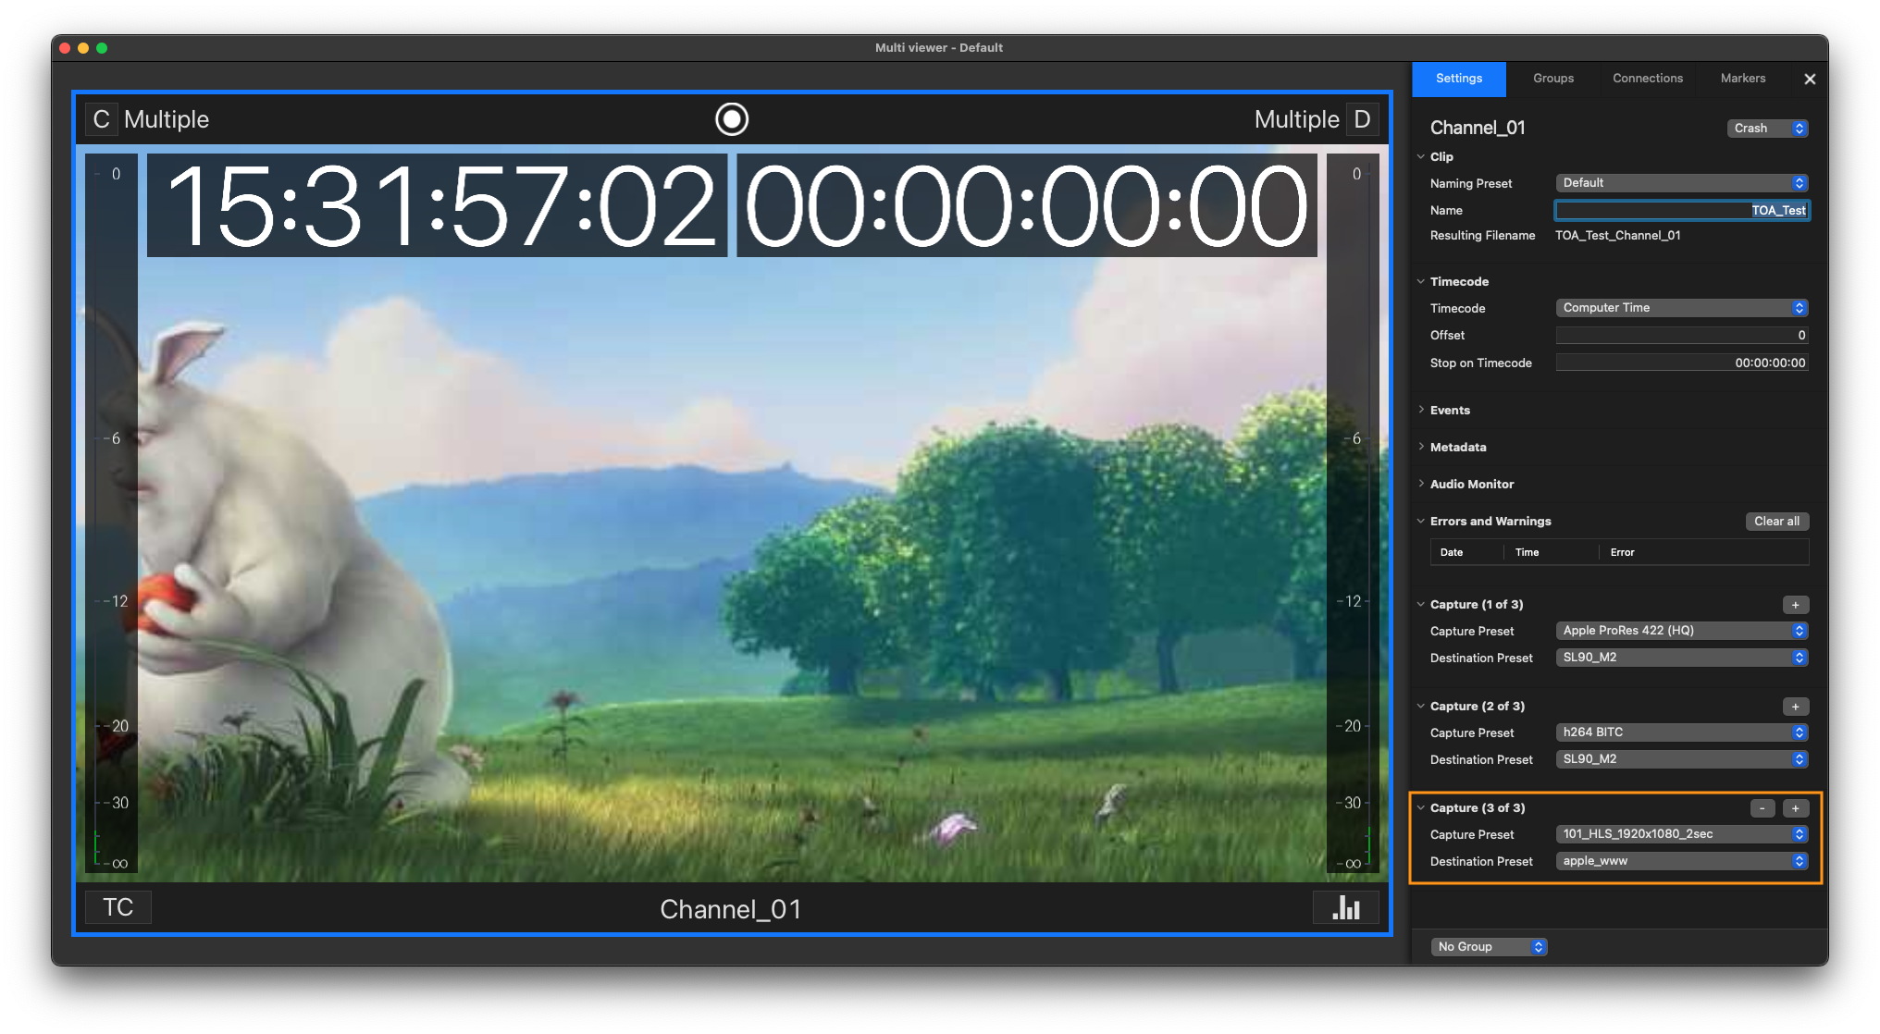Click the Offset input field
The height and width of the screenshot is (1034, 1880).
pos(1681,335)
